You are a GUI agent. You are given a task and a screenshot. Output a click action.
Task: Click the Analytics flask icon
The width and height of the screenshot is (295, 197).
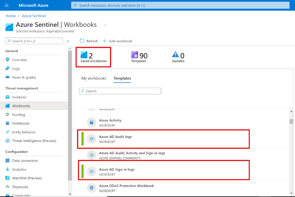(8, 169)
